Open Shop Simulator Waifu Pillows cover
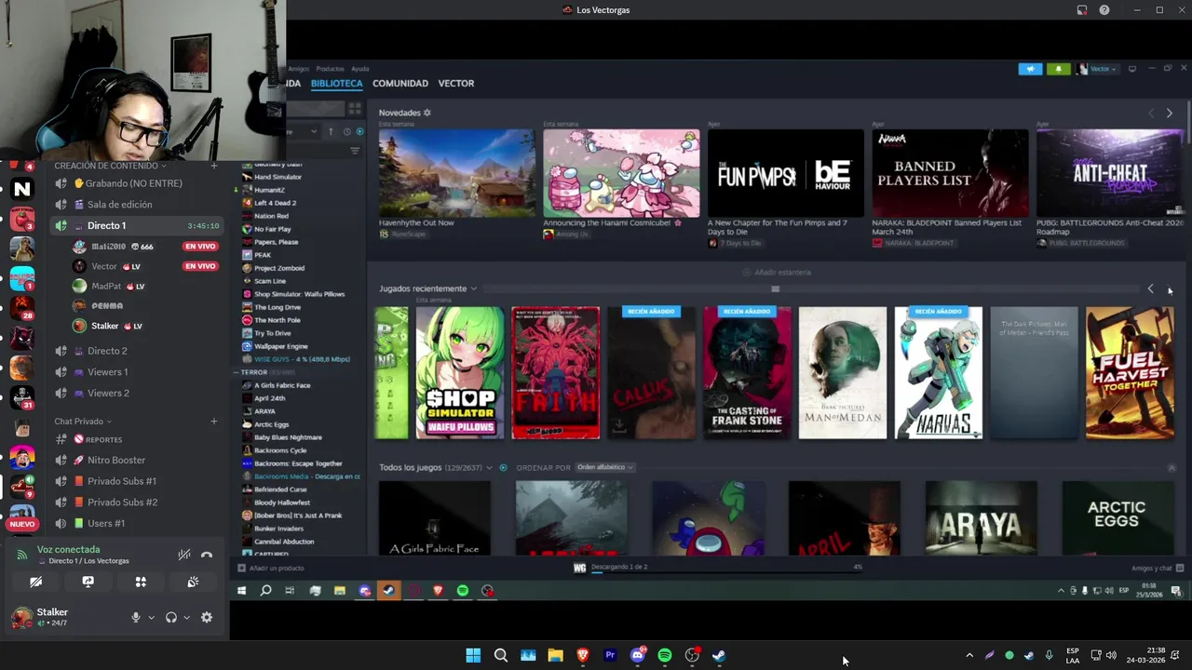The image size is (1192, 670). 460,372
